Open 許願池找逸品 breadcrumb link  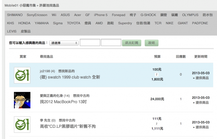49,5
